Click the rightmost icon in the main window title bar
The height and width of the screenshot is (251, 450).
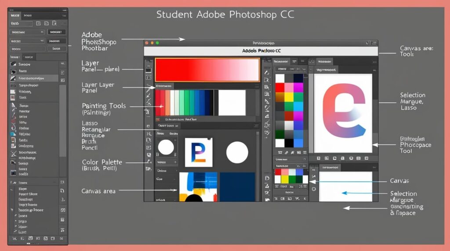click(374, 43)
